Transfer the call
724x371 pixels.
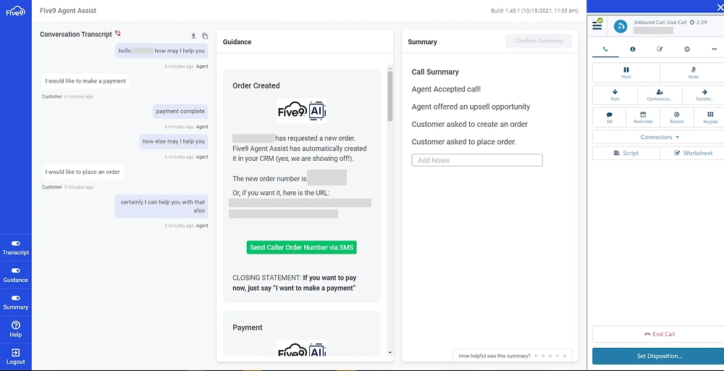[x=704, y=95]
